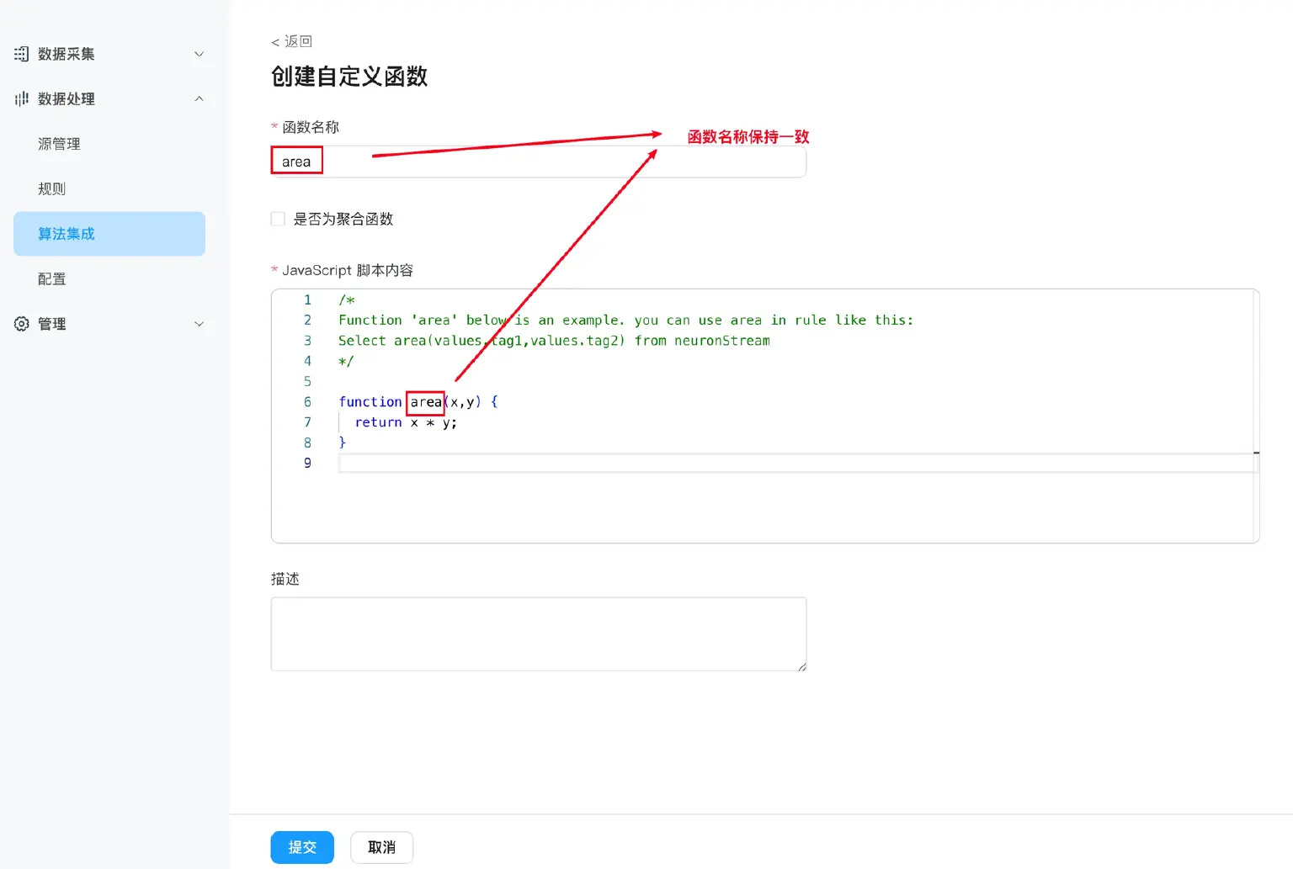Image resolution: width=1293 pixels, height=869 pixels.
Task: Click the 数据处理 sliders icon
Action: [x=21, y=98]
